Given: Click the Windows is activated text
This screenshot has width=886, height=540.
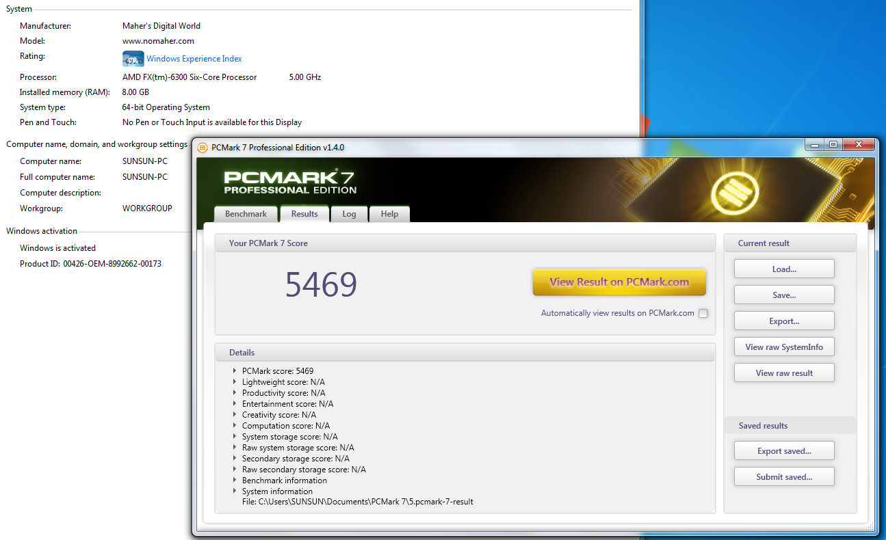Looking at the screenshot, I should [x=57, y=248].
